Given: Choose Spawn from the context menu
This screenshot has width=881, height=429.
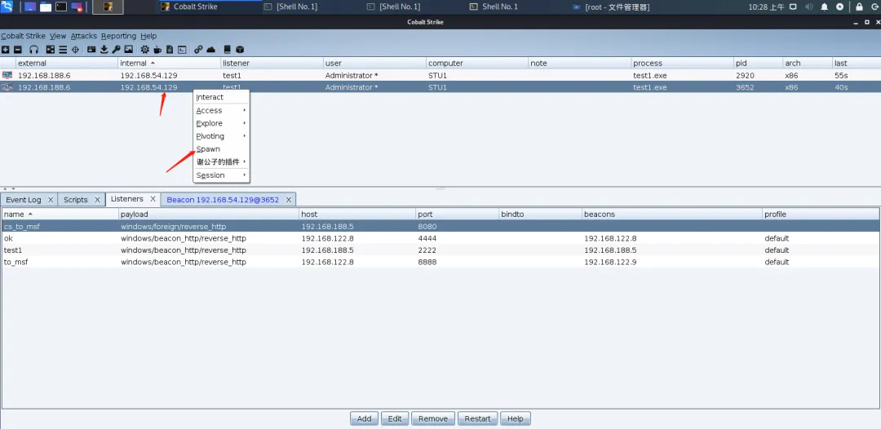Looking at the screenshot, I should pos(221,148).
